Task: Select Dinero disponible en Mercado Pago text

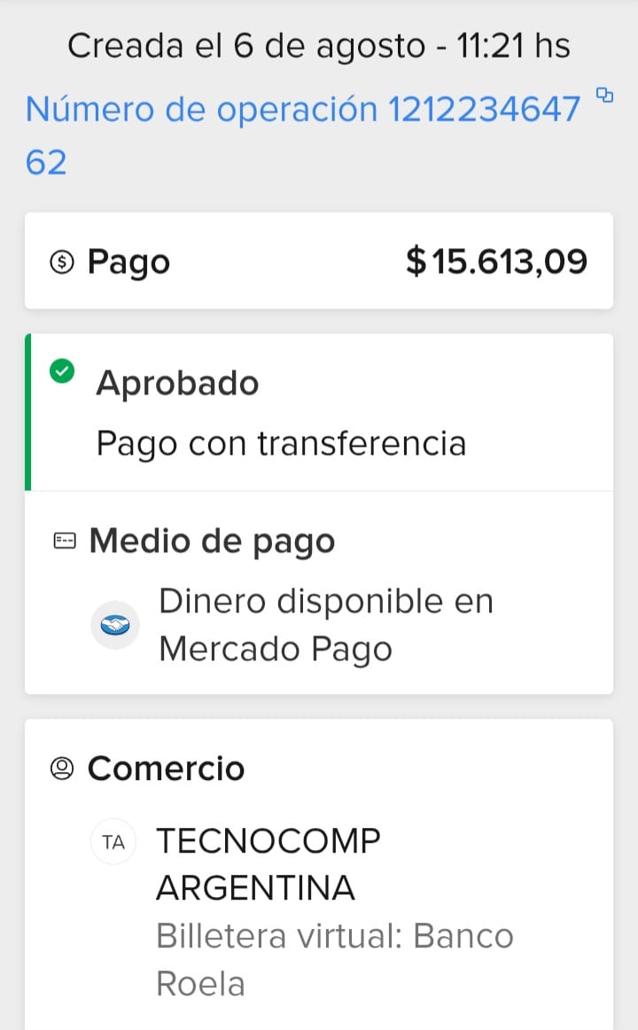Action: tap(325, 625)
